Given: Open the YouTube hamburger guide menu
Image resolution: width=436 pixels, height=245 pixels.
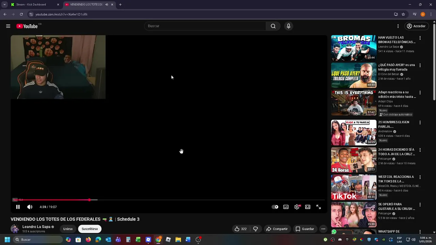Looking at the screenshot, I should [8, 26].
